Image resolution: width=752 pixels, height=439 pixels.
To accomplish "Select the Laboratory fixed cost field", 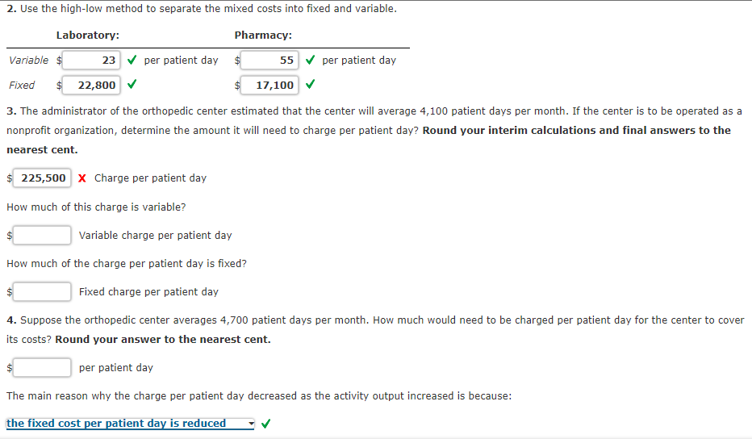I will coord(92,85).
